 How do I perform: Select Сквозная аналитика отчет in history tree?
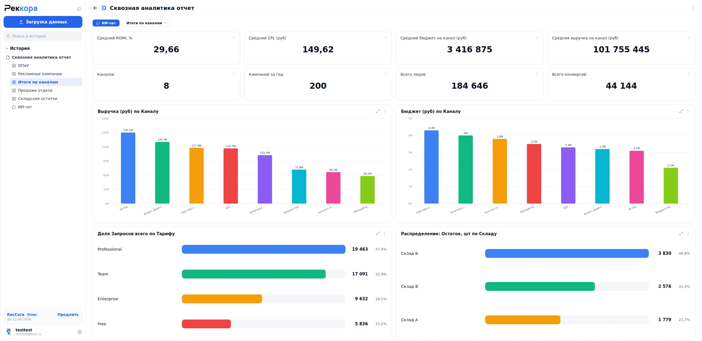pyautogui.click(x=41, y=57)
